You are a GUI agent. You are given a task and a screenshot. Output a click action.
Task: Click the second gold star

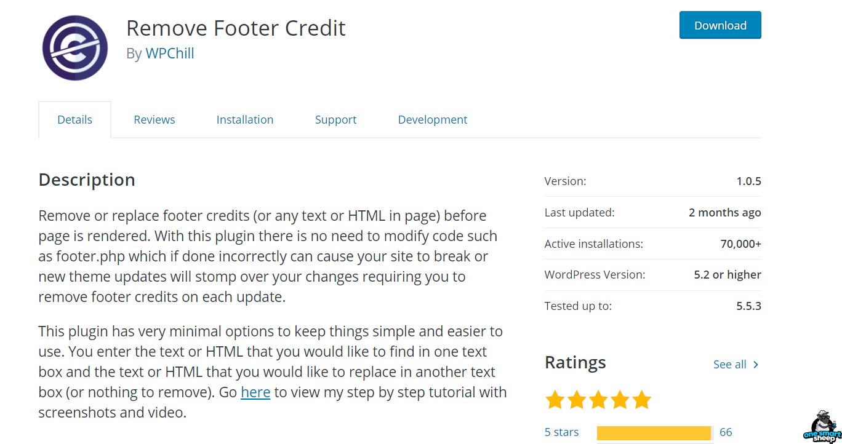(x=577, y=400)
